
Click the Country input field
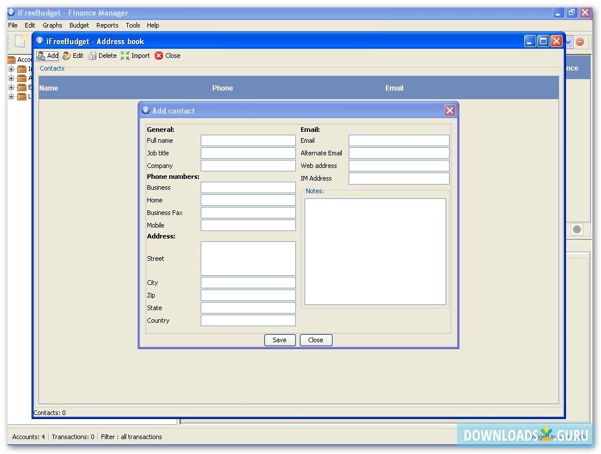click(x=248, y=320)
